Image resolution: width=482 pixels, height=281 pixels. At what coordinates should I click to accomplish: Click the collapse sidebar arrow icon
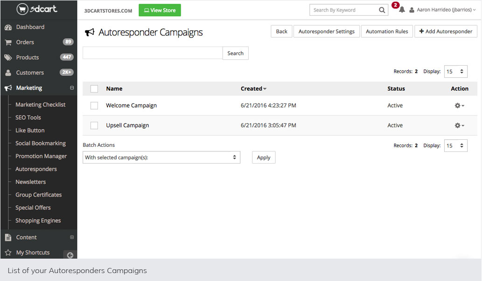tap(70, 255)
